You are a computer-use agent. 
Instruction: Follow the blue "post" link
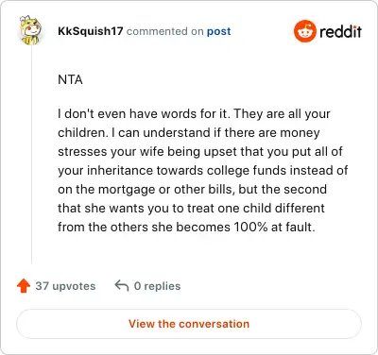point(218,31)
